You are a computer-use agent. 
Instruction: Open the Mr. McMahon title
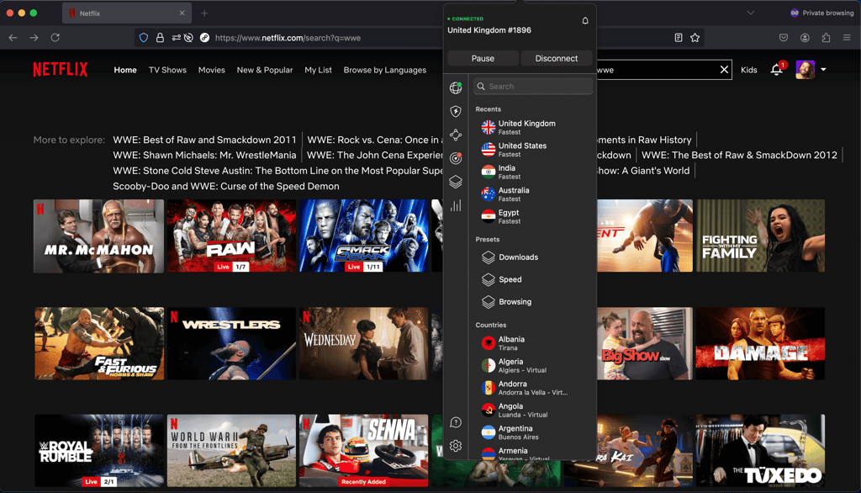pyautogui.click(x=99, y=236)
